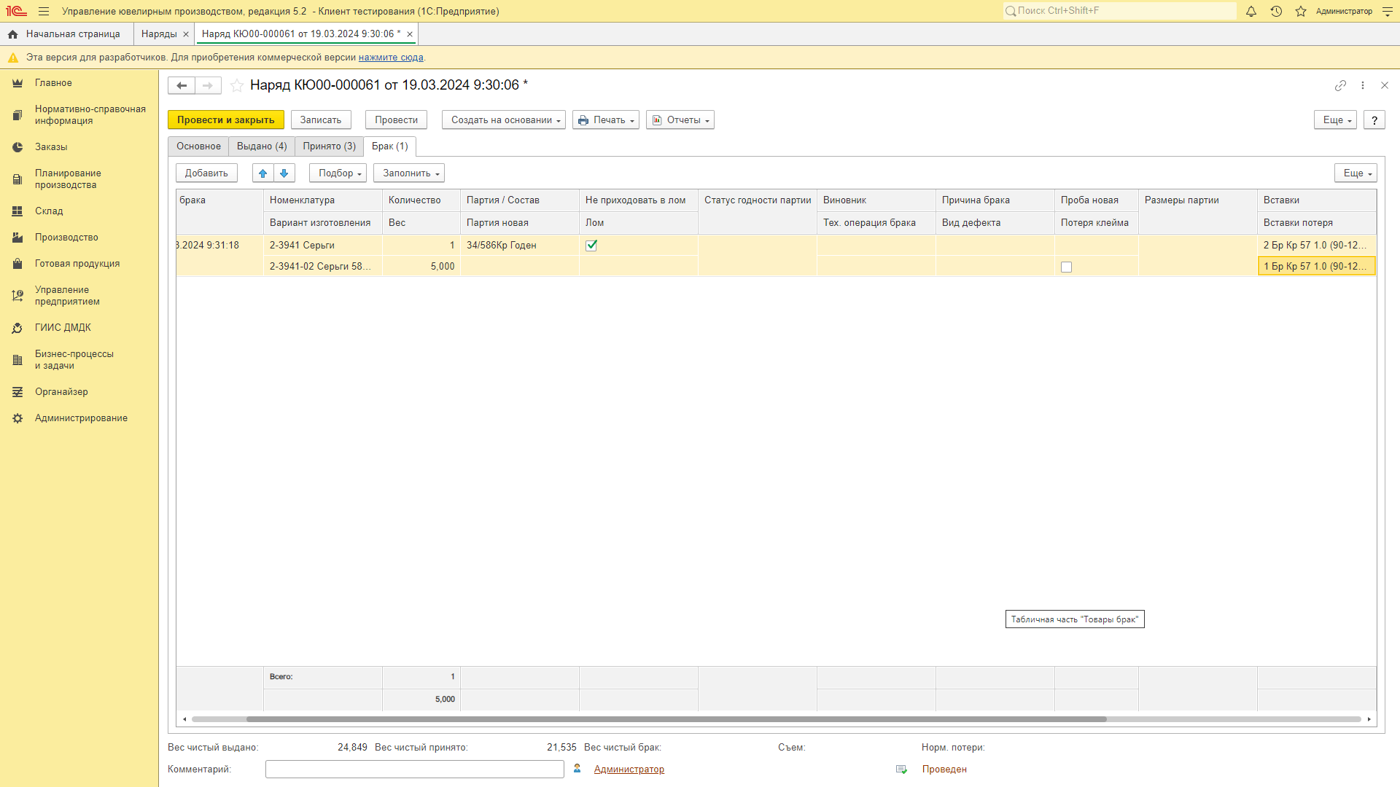Click scrollbar right arrow
The width and height of the screenshot is (1400, 787).
[x=1369, y=719]
